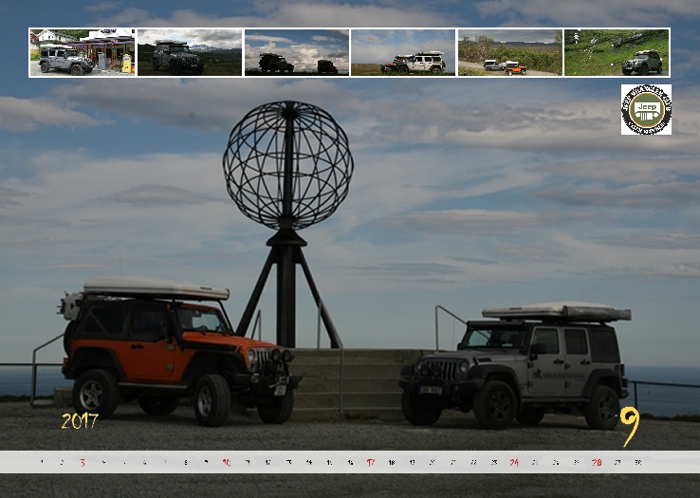700x498 pixels.
Task: Open the Jeep on green hillside thumbnail
Action: (x=617, y=52)
